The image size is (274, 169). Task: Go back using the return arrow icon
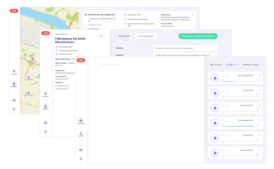click(x=102, y=36)
